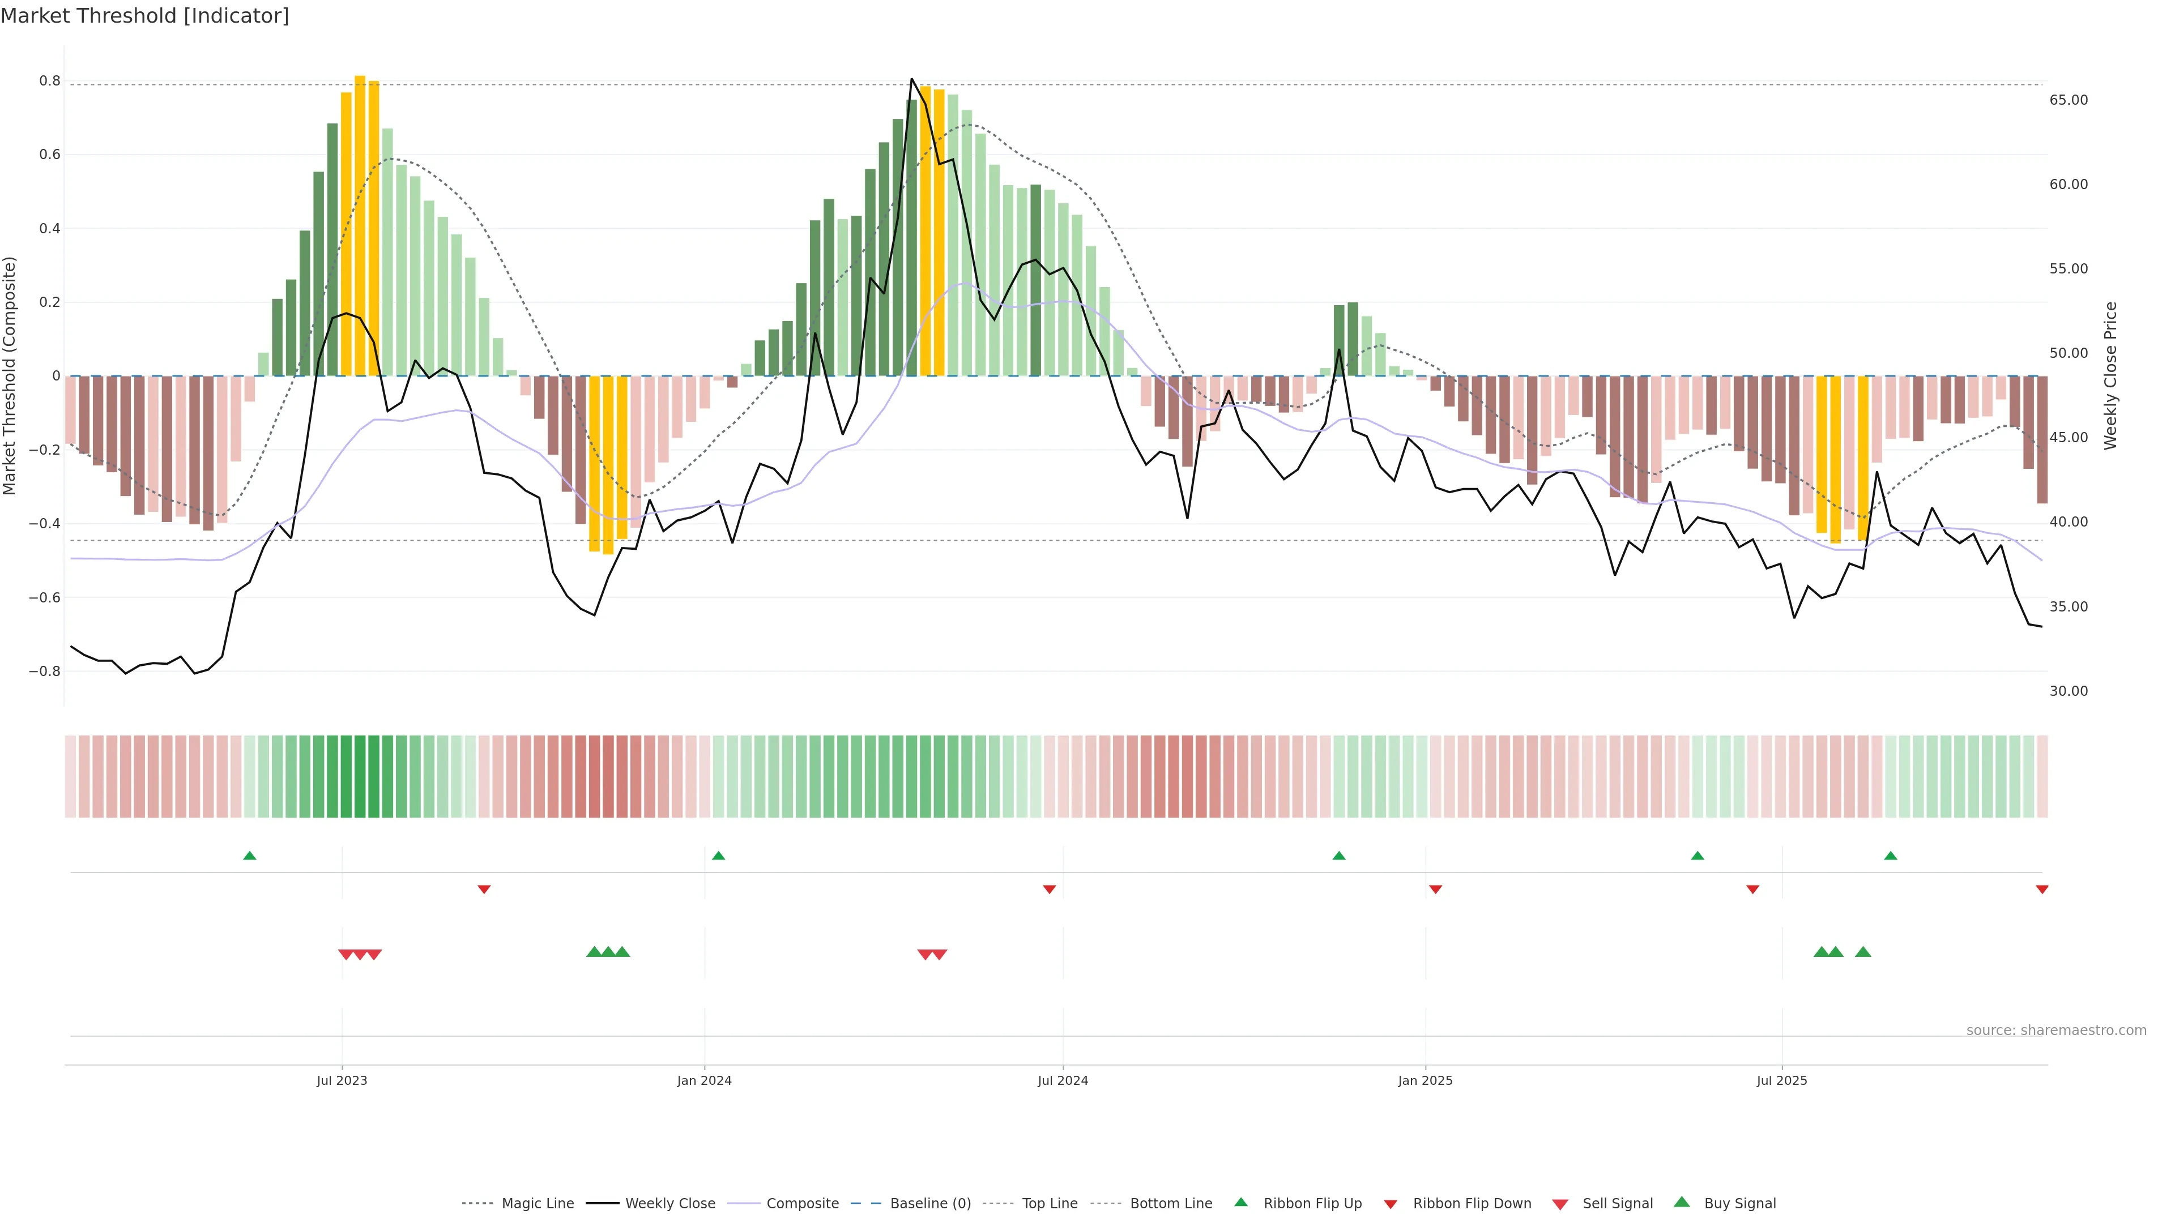Click the leftmost green Ribbon Flip Up marker
2175x1223 pixels.
[x=249, y=856]
